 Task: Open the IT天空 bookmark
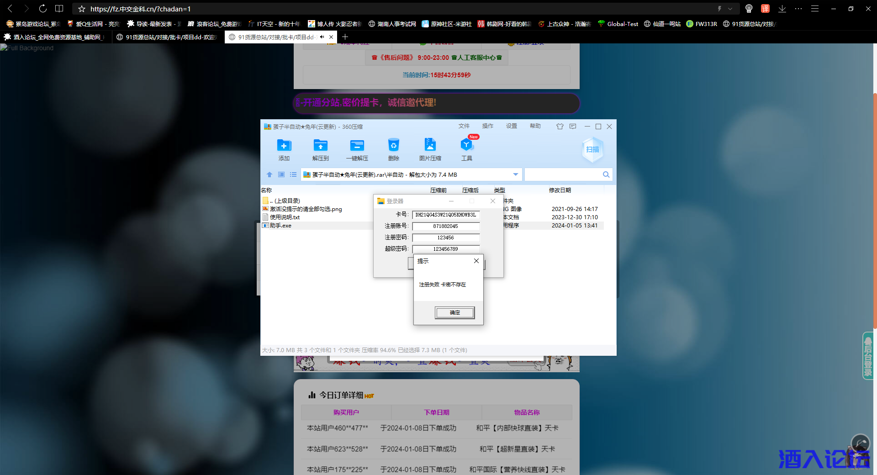pyautogui.click(x=274, y=24)
